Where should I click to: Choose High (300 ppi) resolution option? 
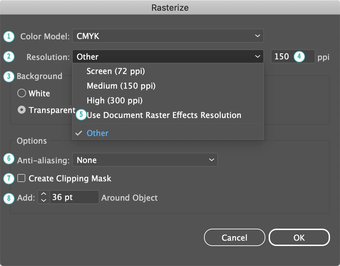coord(115,100)
